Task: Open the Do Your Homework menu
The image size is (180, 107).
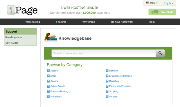Action: 122,22
